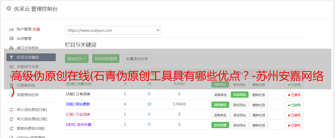Click green 目标网站 in the 公有词库 row
This screenshot has width=335, height=138.
pos(239,95)
